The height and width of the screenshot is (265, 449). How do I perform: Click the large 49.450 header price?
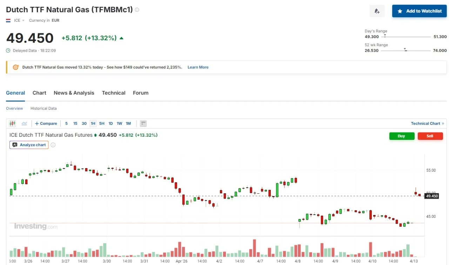tap(30, 38)
